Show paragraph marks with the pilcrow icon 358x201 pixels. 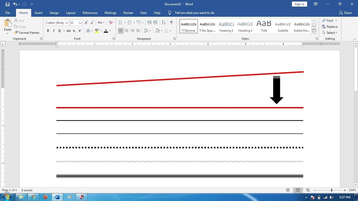pyautogui.click(x=171, y=22)
